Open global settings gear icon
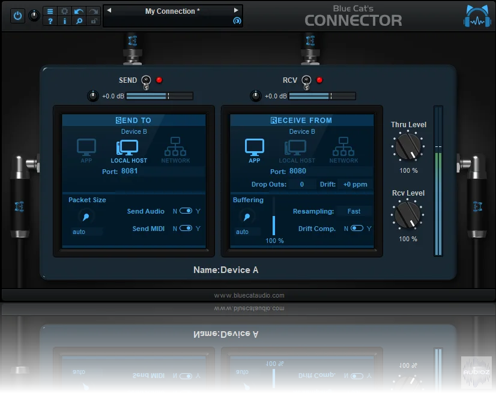Image resolution: width=496 pixels, height=393 pixels. tap(64, 11)
